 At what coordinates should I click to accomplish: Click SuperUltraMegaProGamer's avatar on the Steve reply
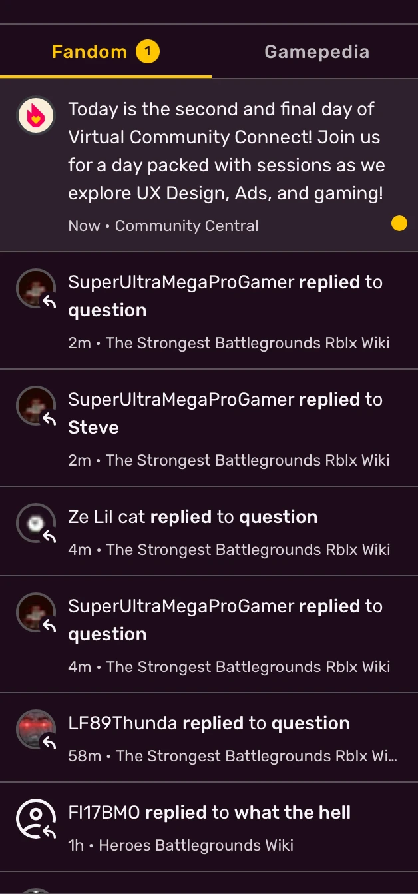tap(35, 406)
